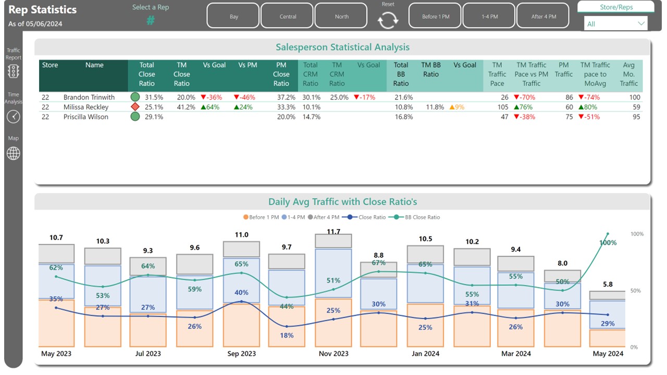Click the Reset circular arrows icon
Image resolution: width=667 pixels, height=375 pixels.
(388, 20)
